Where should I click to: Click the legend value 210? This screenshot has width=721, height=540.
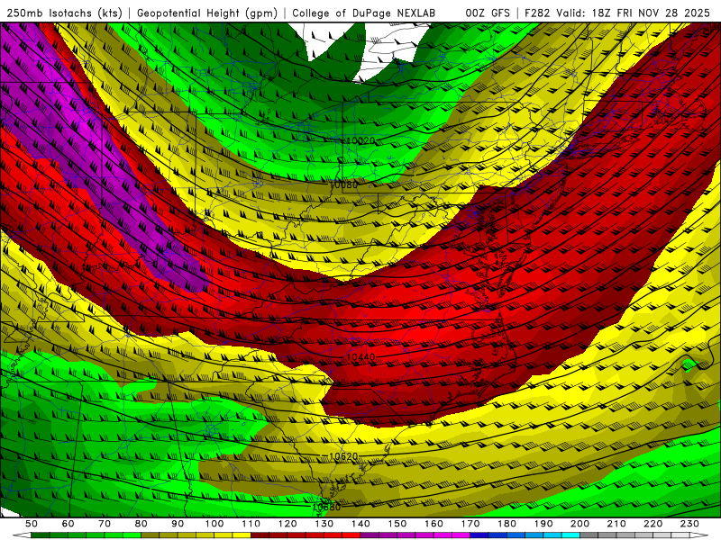(616, 524)
